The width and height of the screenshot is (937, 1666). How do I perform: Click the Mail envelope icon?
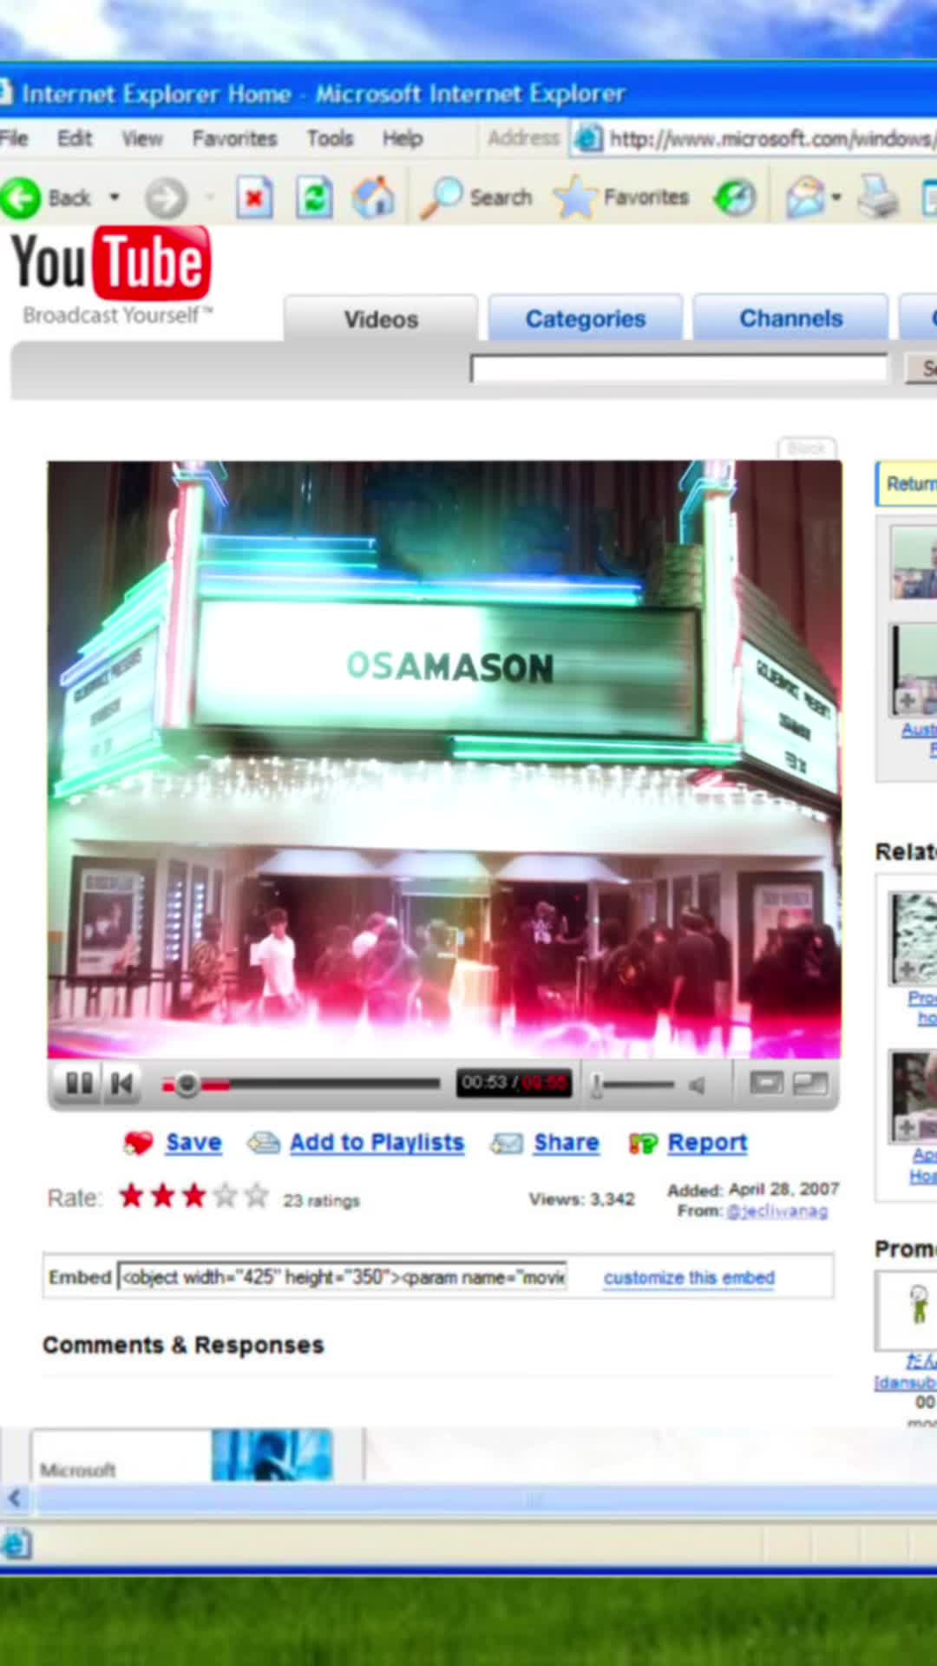point(804,198)
